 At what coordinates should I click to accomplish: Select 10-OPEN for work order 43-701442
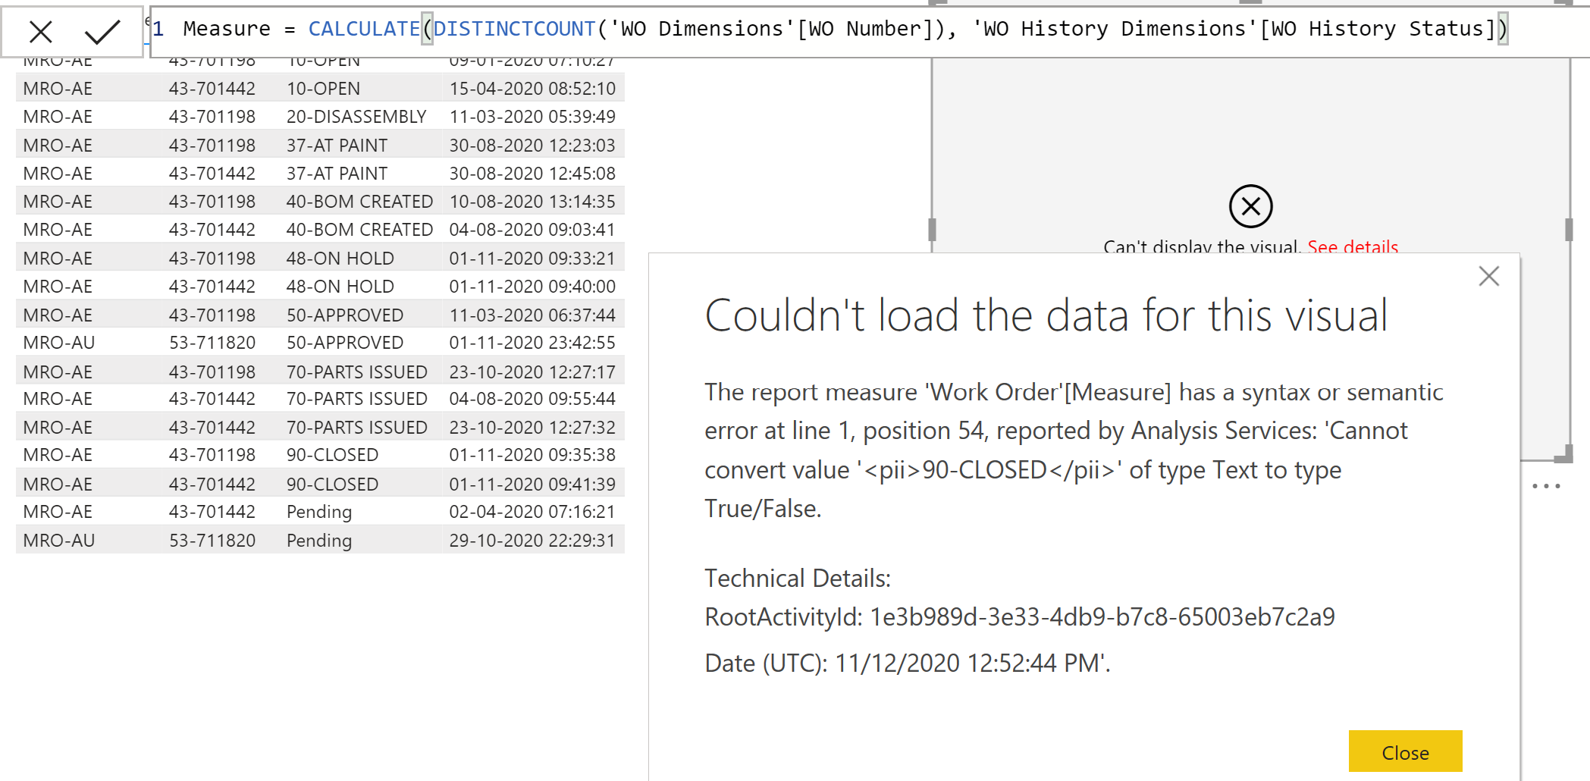323,89
